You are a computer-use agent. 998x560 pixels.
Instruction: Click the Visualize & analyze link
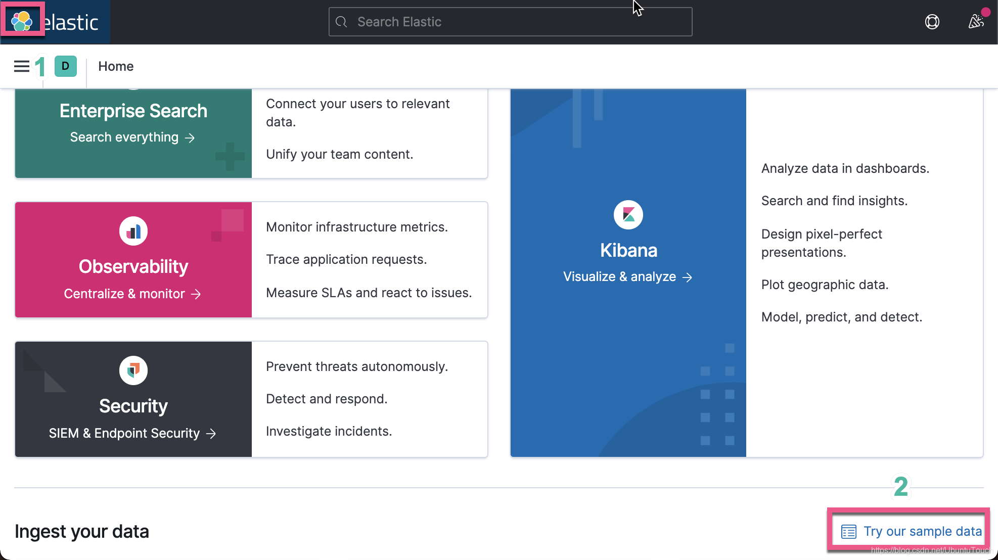point(627,276)
